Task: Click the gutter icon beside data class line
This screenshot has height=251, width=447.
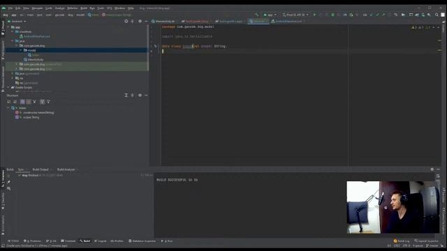Action: point(156,46)
